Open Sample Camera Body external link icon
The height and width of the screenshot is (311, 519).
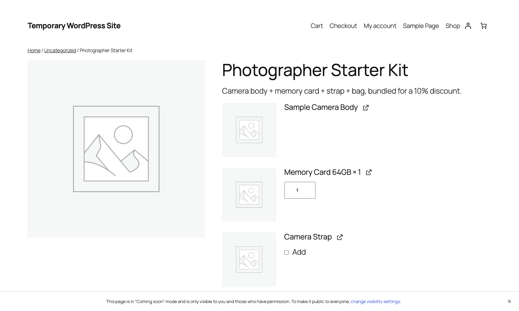366,108
